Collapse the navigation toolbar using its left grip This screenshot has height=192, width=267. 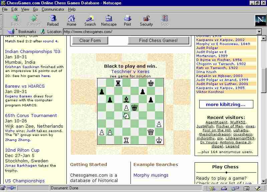click(x=1, y=20)
